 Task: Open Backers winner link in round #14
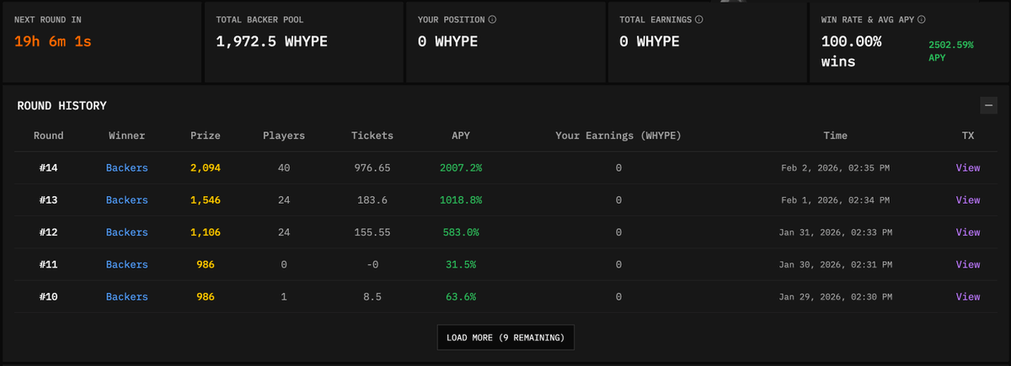(x=127, y=167)
